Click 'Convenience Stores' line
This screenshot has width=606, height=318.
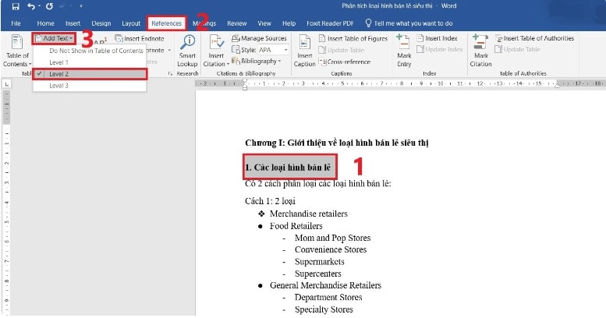(331, 249)
